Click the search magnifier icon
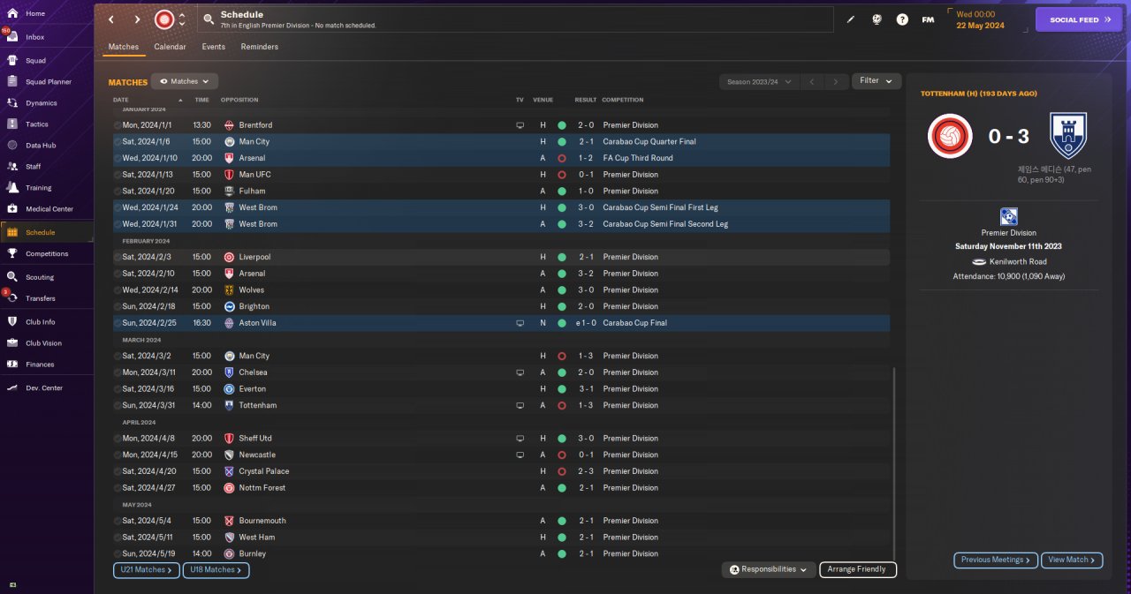 (209, 19)
